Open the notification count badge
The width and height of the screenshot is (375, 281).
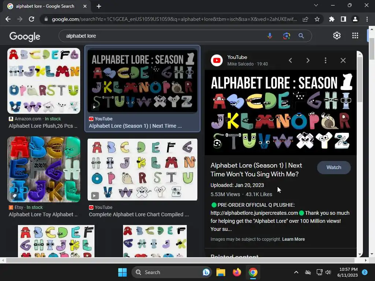364,272
